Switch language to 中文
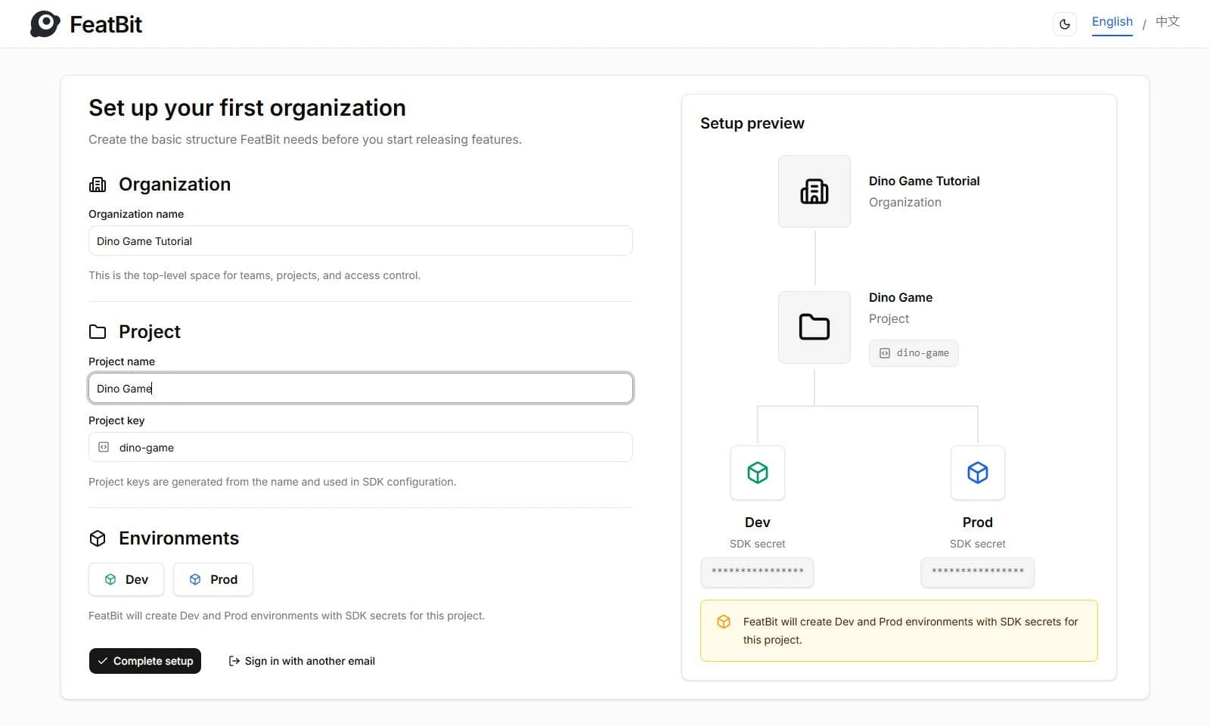 click(x=1167, y=22)
